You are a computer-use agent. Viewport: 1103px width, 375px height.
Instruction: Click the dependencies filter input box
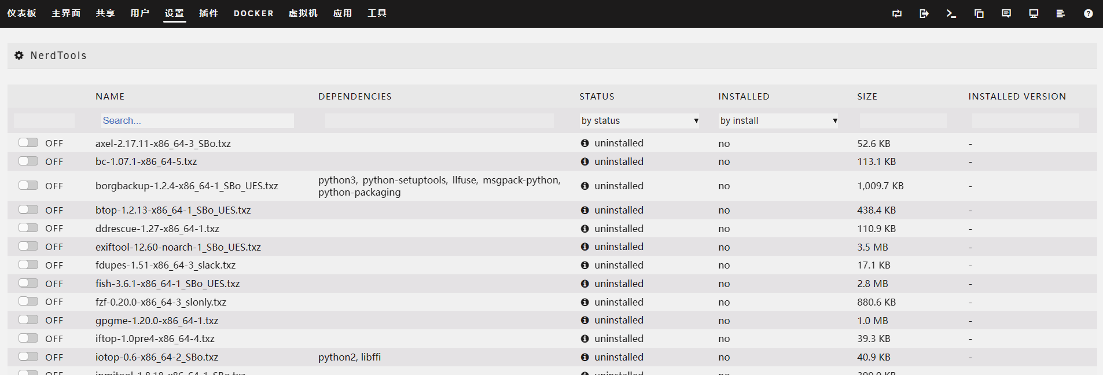(x=439, y=120)
